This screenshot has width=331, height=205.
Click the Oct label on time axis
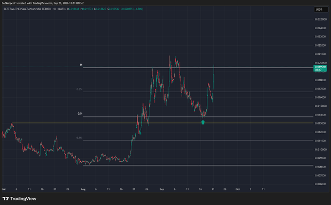tap(238, 189)
